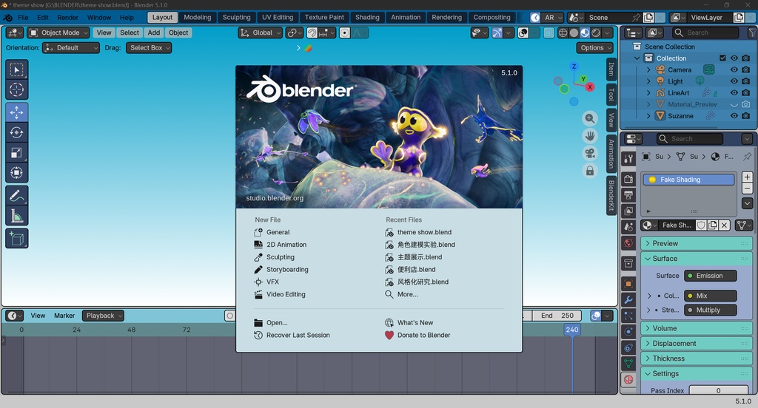This screenshot has height=408, width=758.
Task: Open the Render menu
Action: click(x=67, y=18)
